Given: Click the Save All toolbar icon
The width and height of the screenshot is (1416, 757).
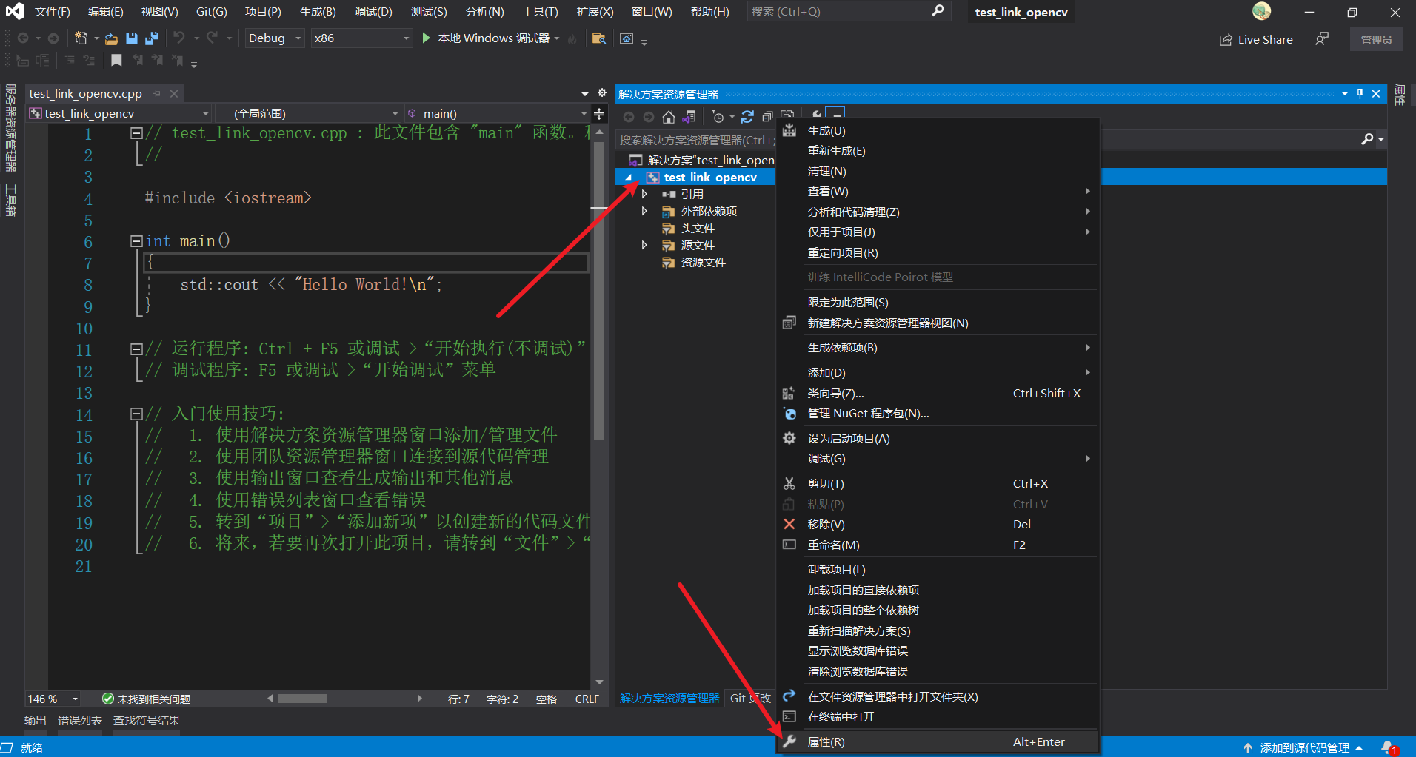Looking at the screenshot, I should (x=152, y=38).
